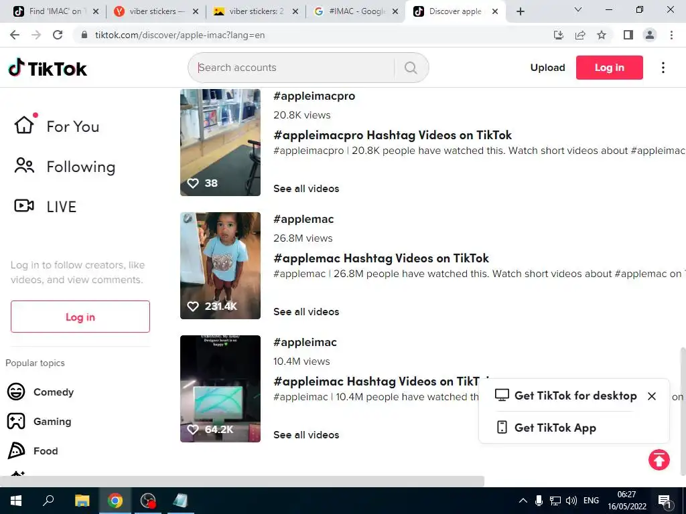
Task: See all videos for #applemac
Action: [x=306, y=312]
